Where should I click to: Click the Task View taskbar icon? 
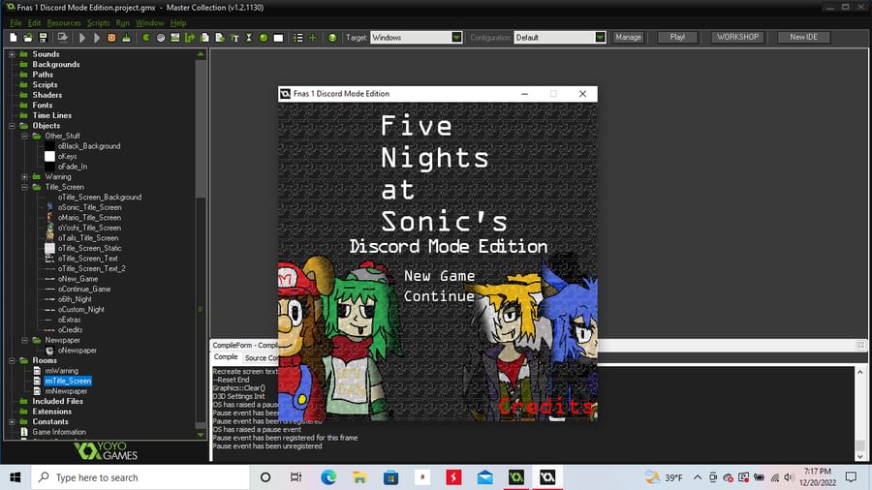coord(296,477)
